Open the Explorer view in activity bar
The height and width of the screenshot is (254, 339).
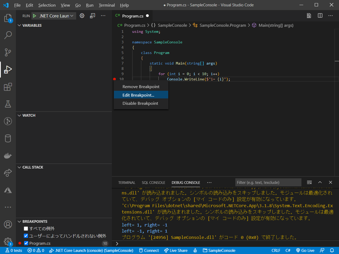(x=8, y=18)
